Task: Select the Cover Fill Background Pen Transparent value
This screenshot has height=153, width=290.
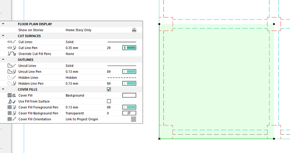Action: [x=75, y=113]
